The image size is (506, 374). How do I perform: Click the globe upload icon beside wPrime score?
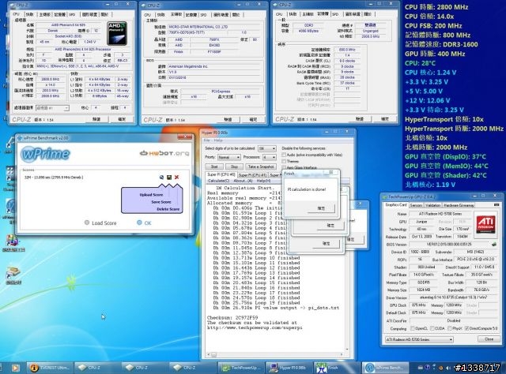(x=161, y=178)
